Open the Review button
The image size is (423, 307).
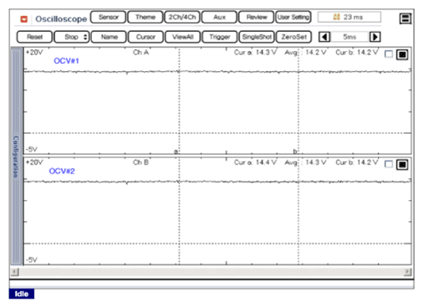pyautogui.click(x=257, y=18)
